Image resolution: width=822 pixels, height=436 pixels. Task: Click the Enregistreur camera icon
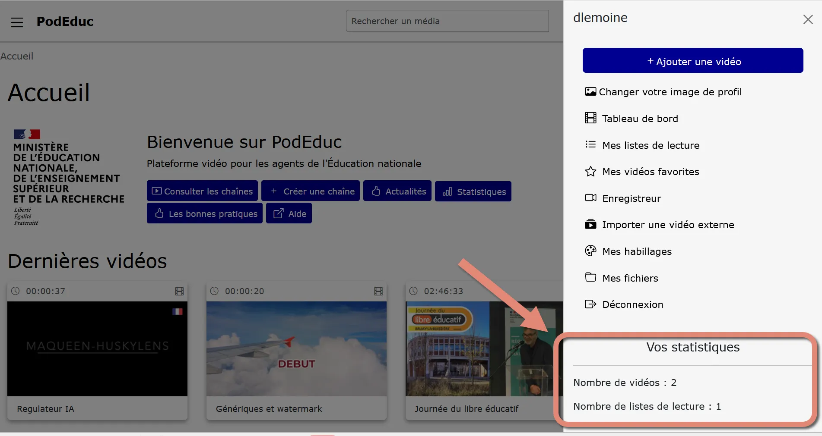(590, 198)
